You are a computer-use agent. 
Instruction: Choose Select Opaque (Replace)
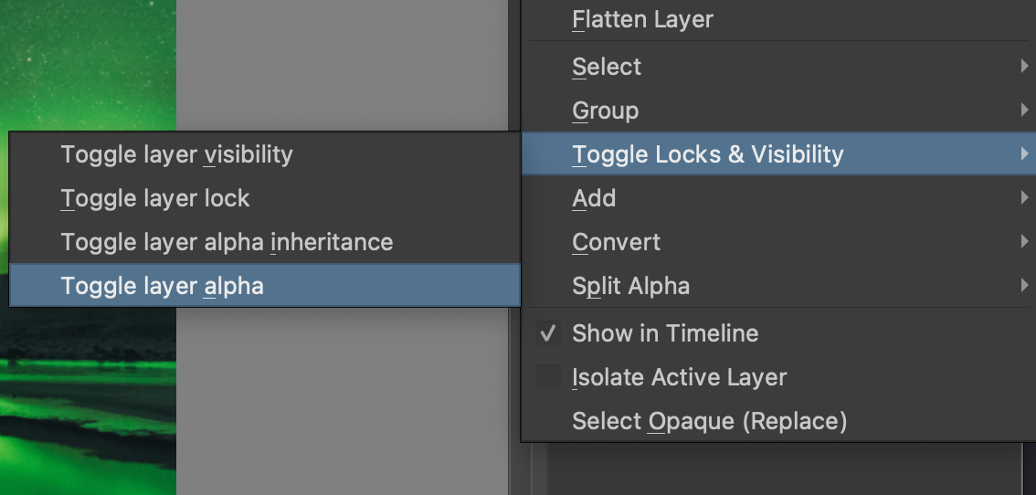coord(778,421)
